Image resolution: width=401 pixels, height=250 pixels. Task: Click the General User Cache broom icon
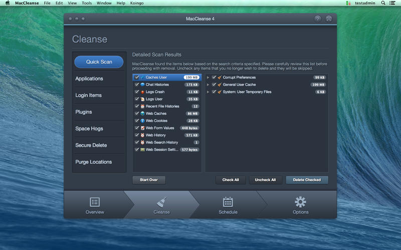[x=220, y=84]
